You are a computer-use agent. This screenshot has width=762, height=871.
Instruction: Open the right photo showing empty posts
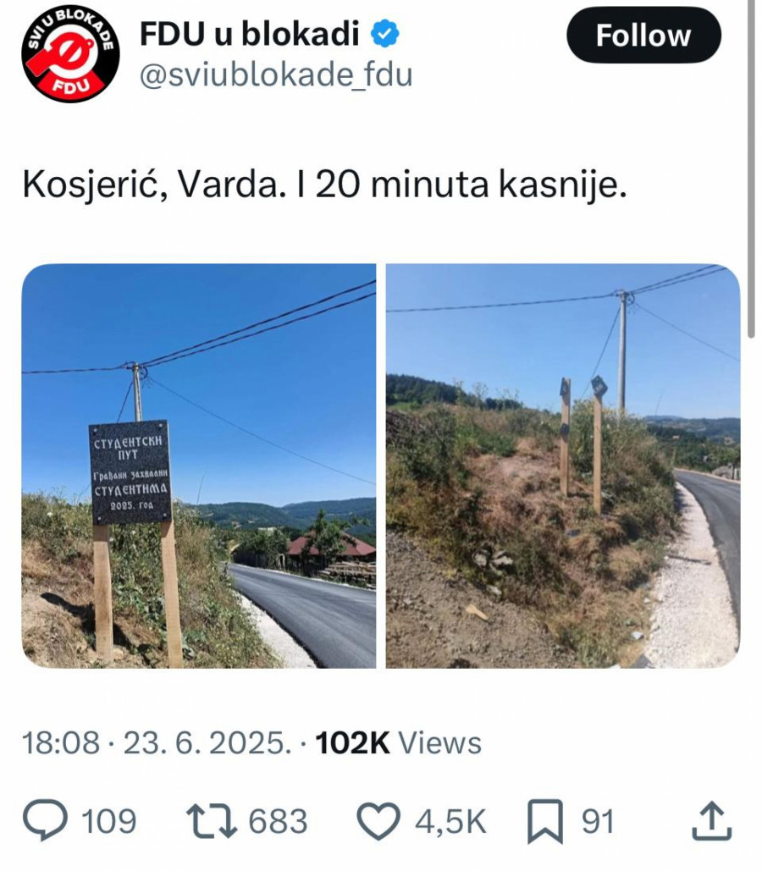[563, 466]
